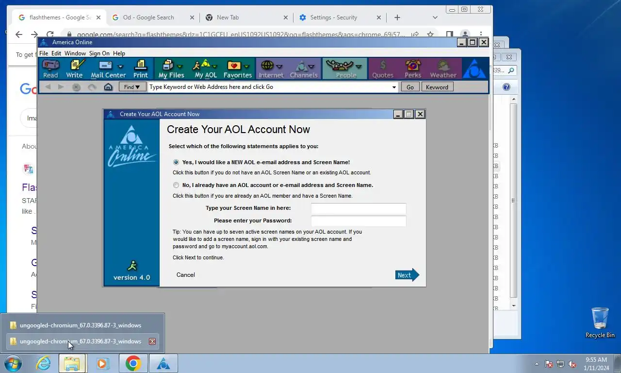Image resolution: width=621 pixels, height=373 pixels.
Task: Open the Sign On menu
Action: click(99, 53)
